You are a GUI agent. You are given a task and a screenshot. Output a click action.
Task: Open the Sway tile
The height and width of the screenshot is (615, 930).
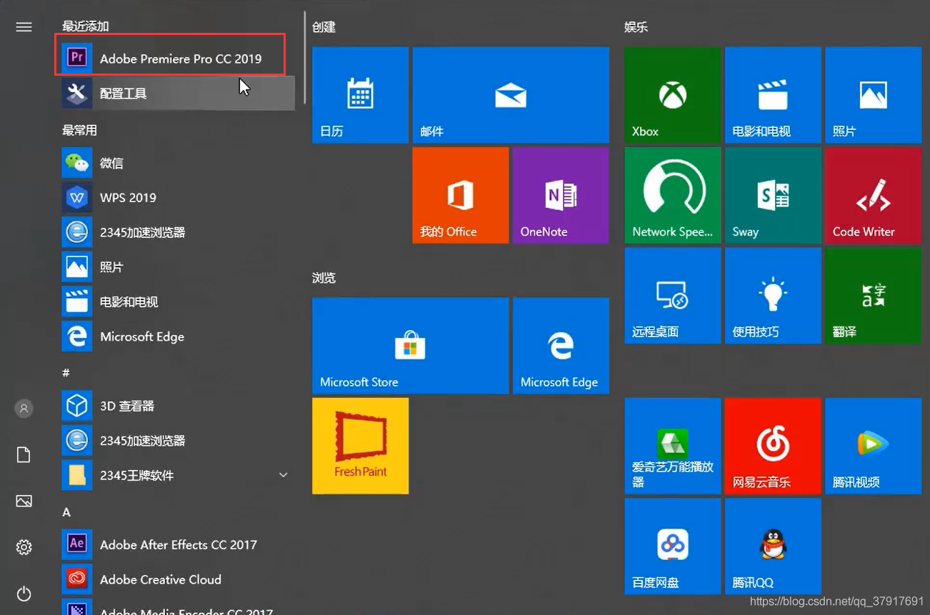773,195
